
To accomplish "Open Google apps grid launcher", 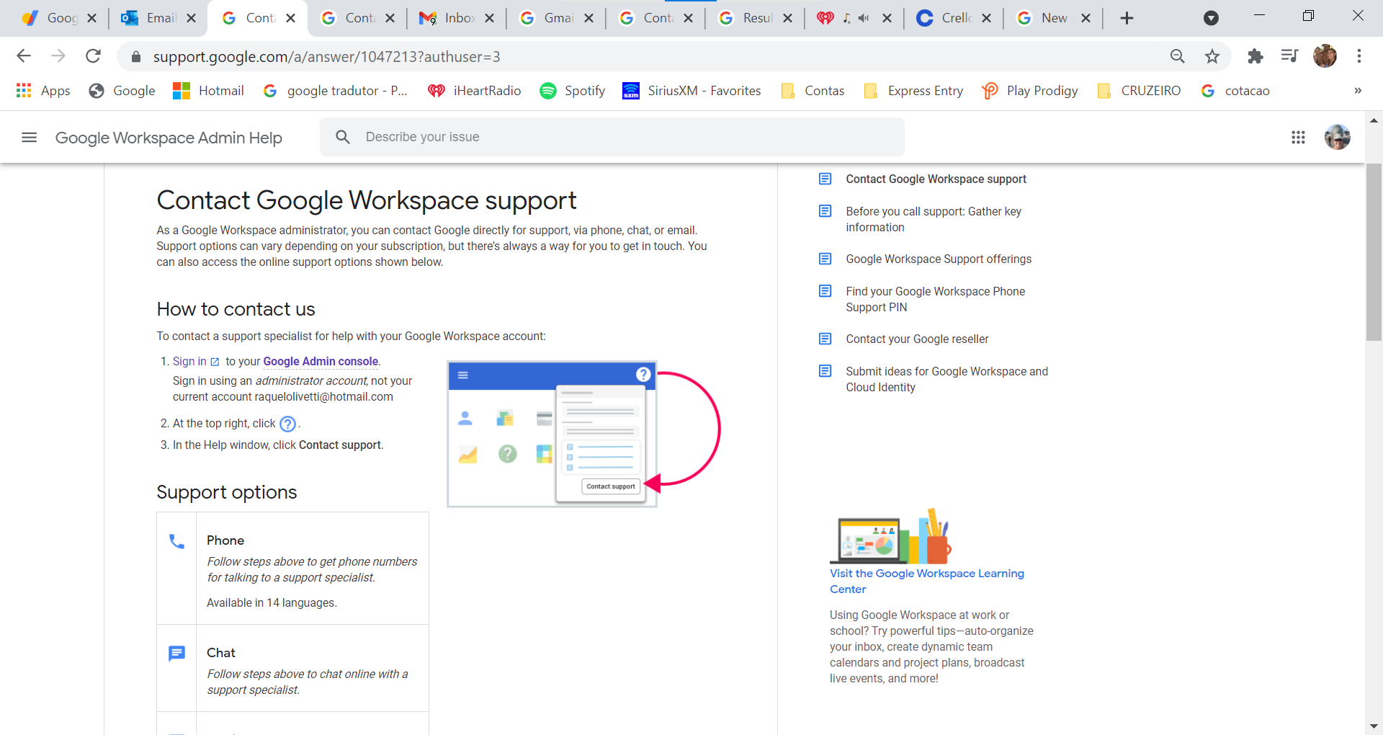I will point(1298,137).
